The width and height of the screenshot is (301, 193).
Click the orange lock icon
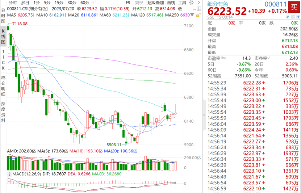click(x=198, y=15)
